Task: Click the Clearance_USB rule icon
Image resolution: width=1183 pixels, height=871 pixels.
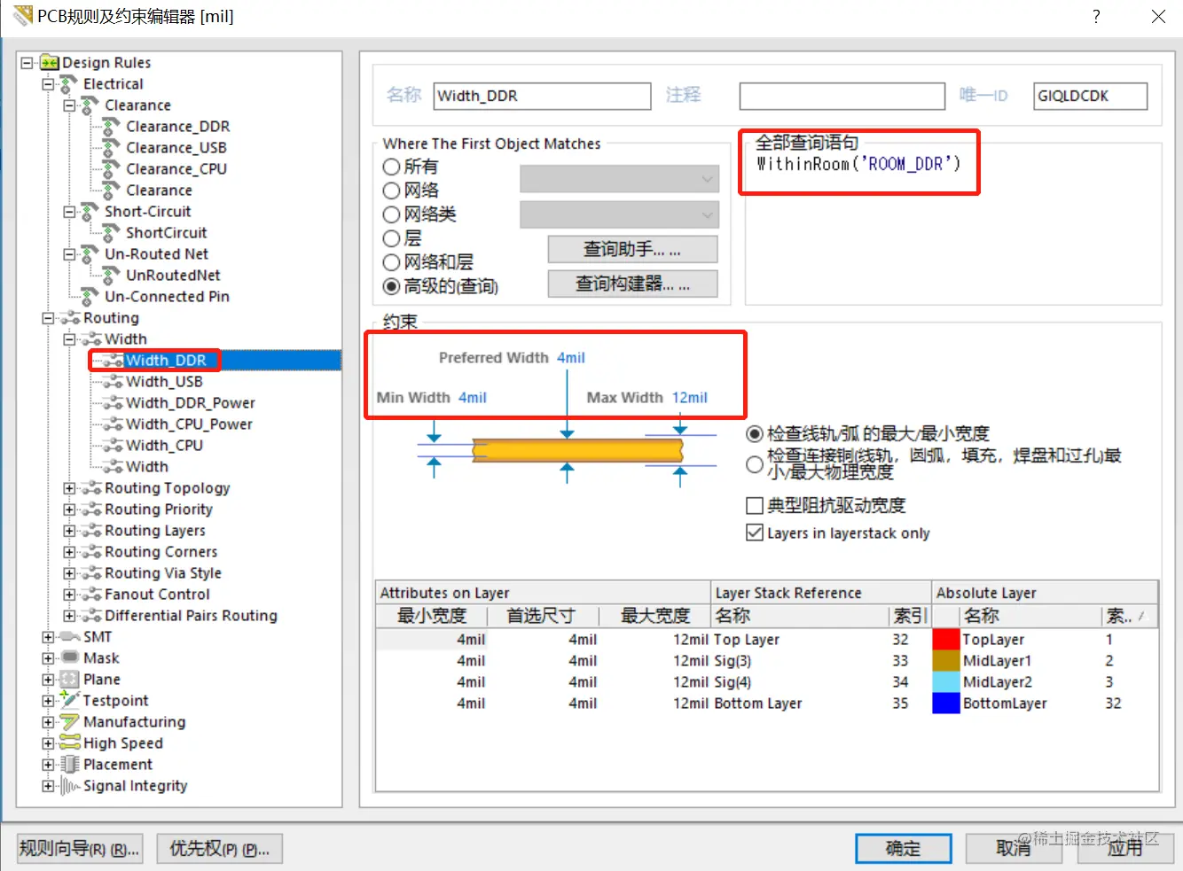Action: pos(112,148)
